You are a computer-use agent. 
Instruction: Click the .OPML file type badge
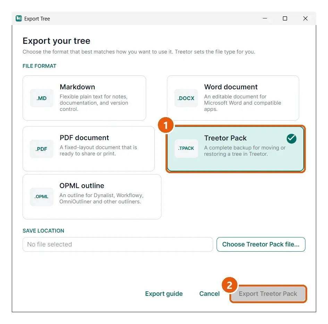(41, 196)
